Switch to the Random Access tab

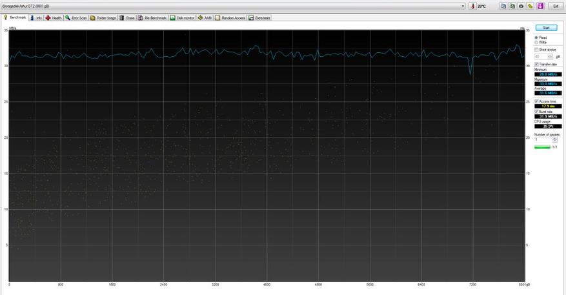point(230,17)
